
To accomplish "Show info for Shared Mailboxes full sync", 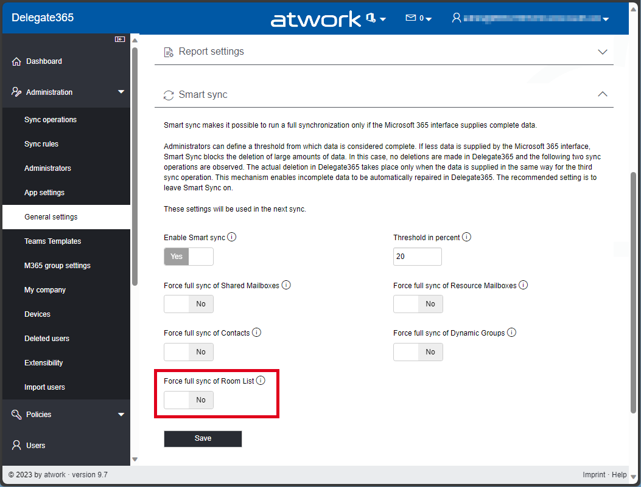I will [286, 285].
